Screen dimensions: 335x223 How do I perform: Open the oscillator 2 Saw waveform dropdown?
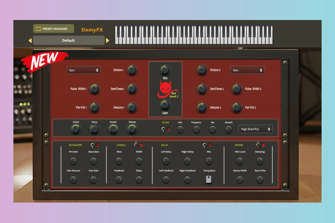tap(248, 70)
